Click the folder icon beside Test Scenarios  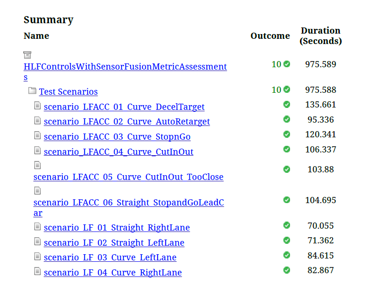(32, 90)
